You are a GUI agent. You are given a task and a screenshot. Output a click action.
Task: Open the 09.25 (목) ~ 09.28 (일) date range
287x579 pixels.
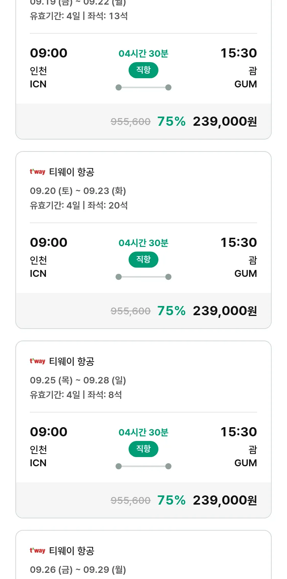[78, 380]
